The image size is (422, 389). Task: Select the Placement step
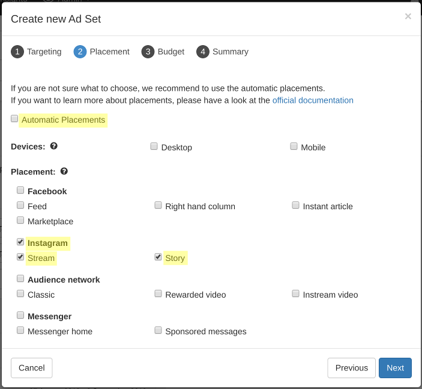[101, 52]
